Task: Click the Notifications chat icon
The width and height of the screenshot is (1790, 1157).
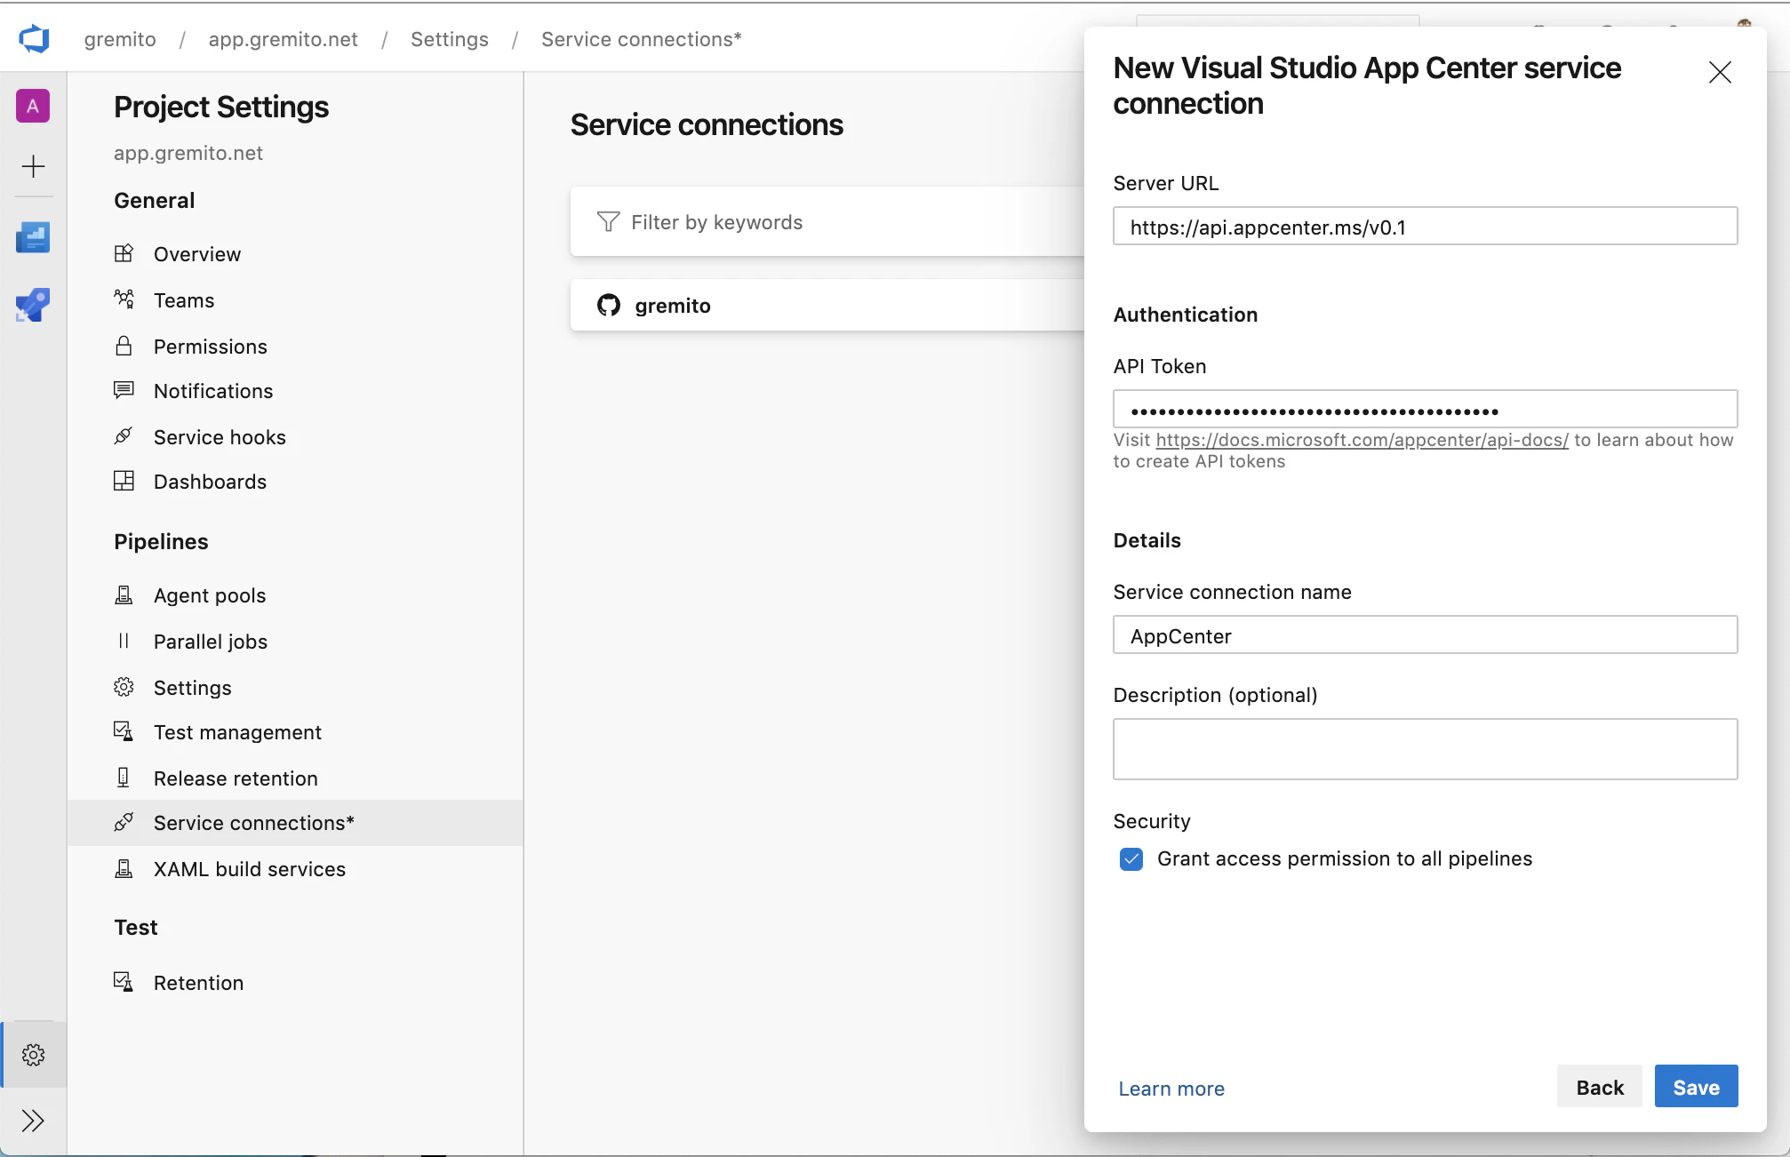Action: 124,390
